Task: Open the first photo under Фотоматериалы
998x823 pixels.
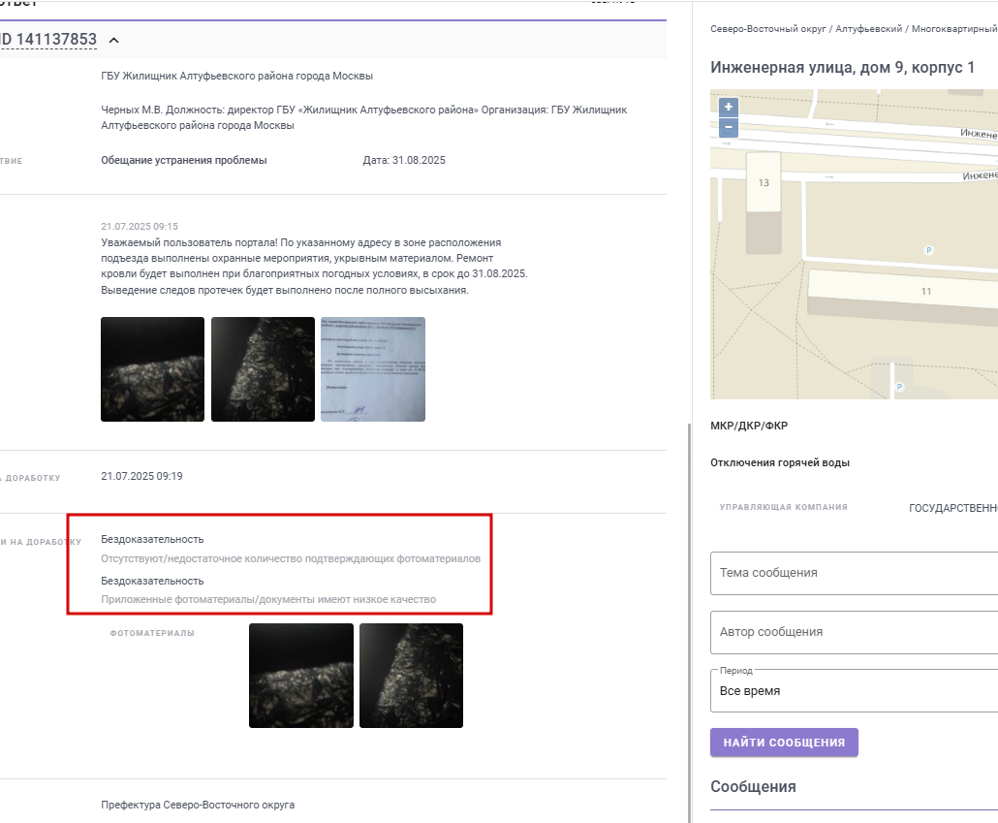Action: coord(301,676)
